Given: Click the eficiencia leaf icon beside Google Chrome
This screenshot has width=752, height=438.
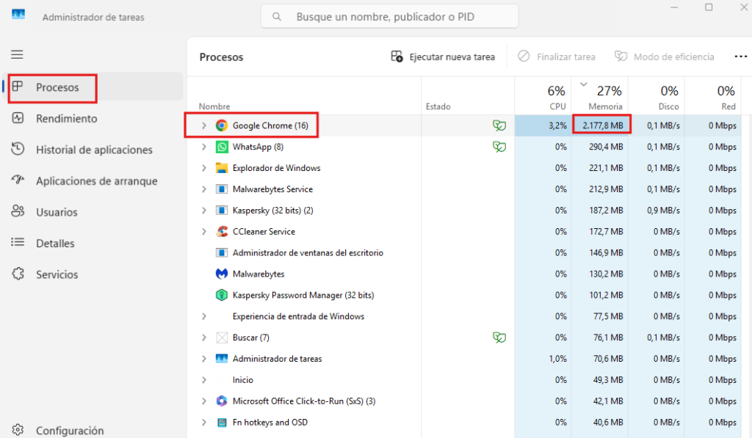Looking at the screenshot, I should (x=499, y=125).
